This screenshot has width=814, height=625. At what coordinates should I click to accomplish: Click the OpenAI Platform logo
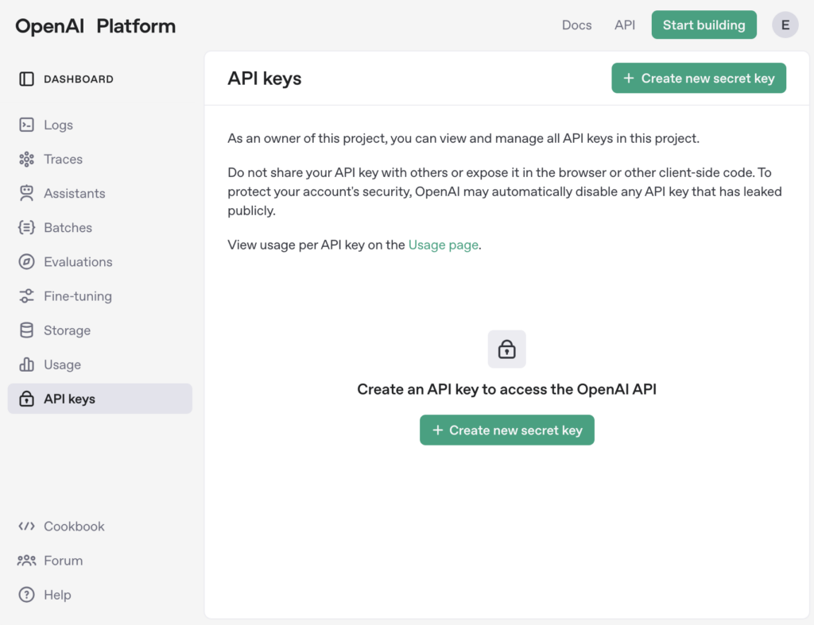[95, 26]
